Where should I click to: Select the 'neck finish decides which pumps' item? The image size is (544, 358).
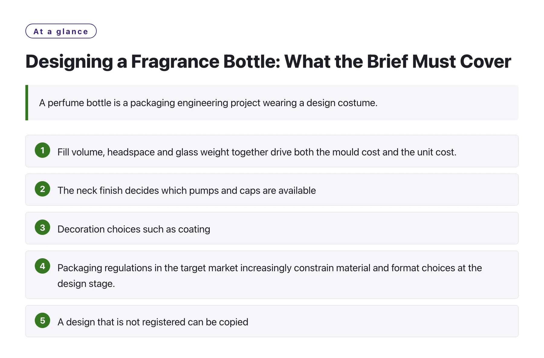(x=272, y=190)
